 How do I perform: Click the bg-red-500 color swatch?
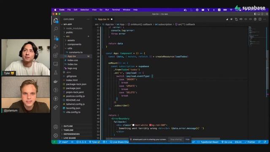click(150, 125)
